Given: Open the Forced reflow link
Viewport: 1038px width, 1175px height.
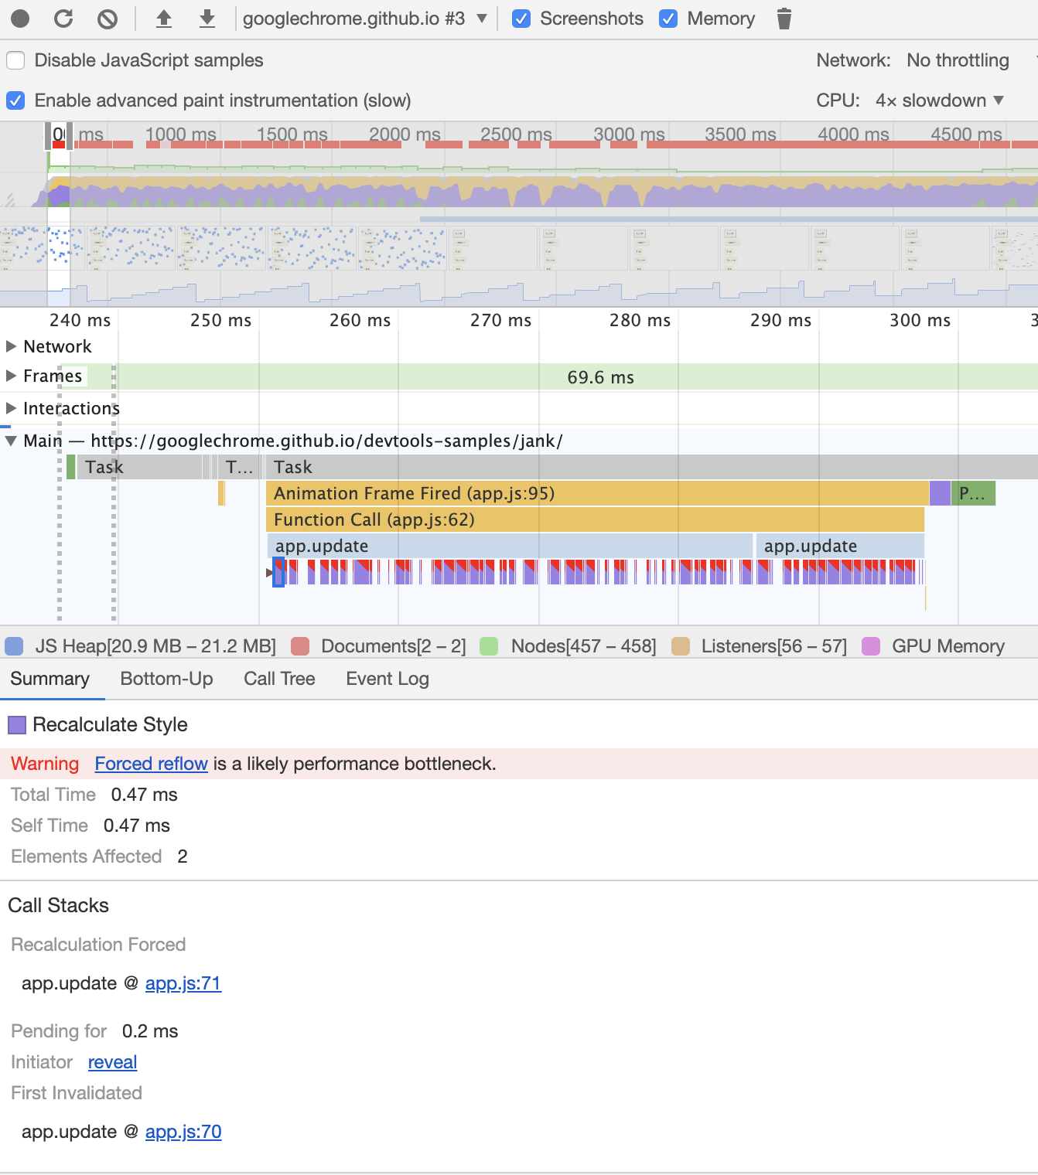Looking at the screenshot, I should [151, 764].
